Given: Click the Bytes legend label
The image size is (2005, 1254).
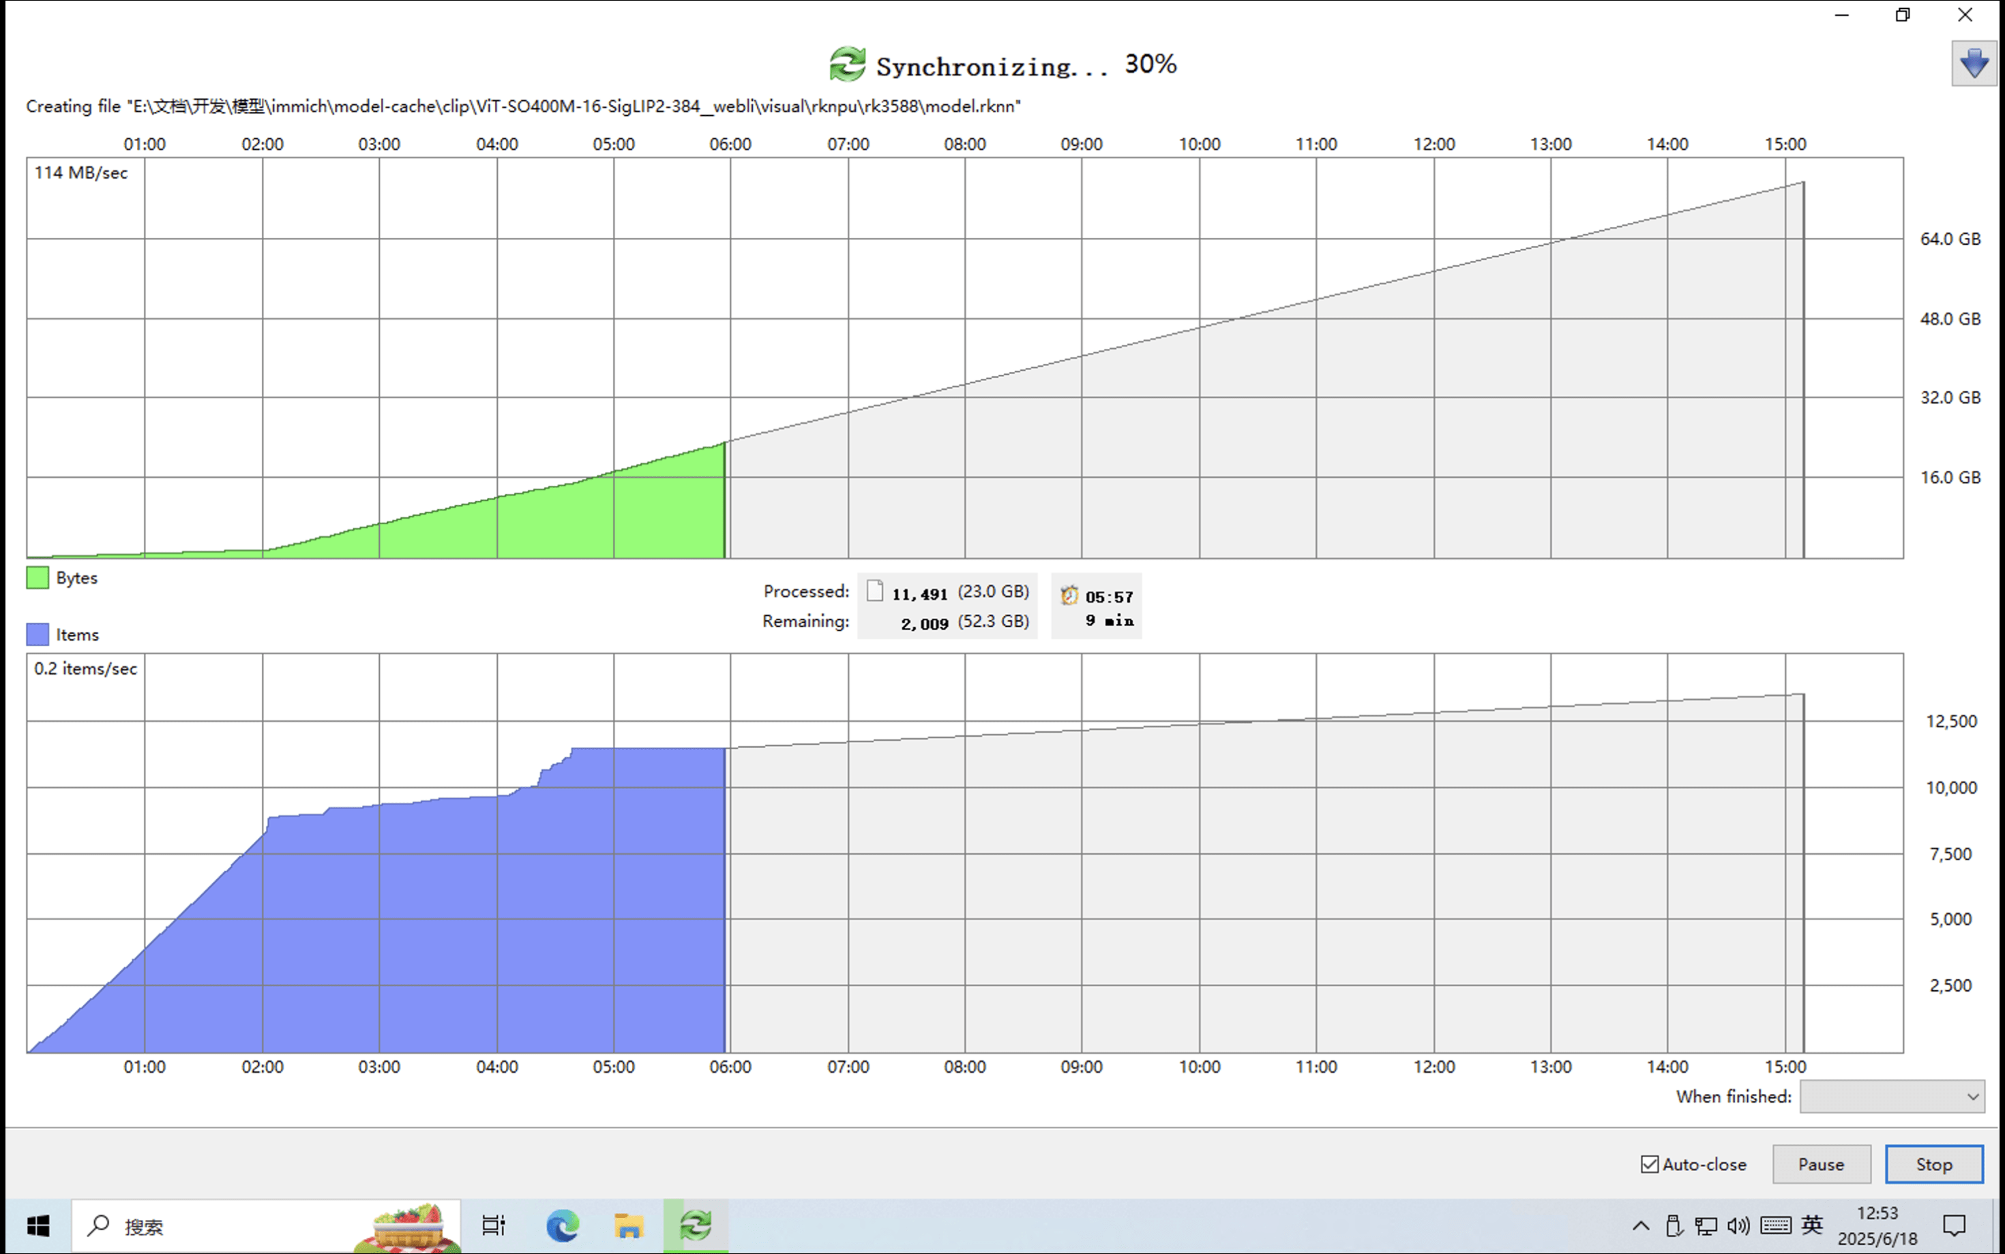Looking at the screenshot, I should tap(76, 578).
